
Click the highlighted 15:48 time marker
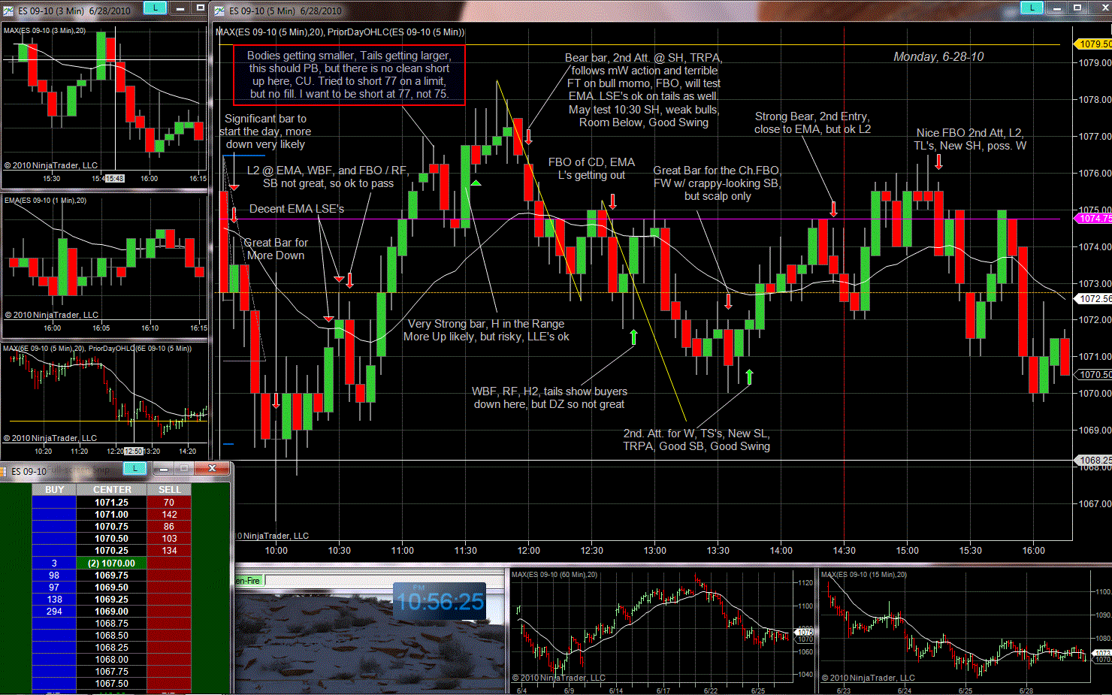click(x=115, y=179)
